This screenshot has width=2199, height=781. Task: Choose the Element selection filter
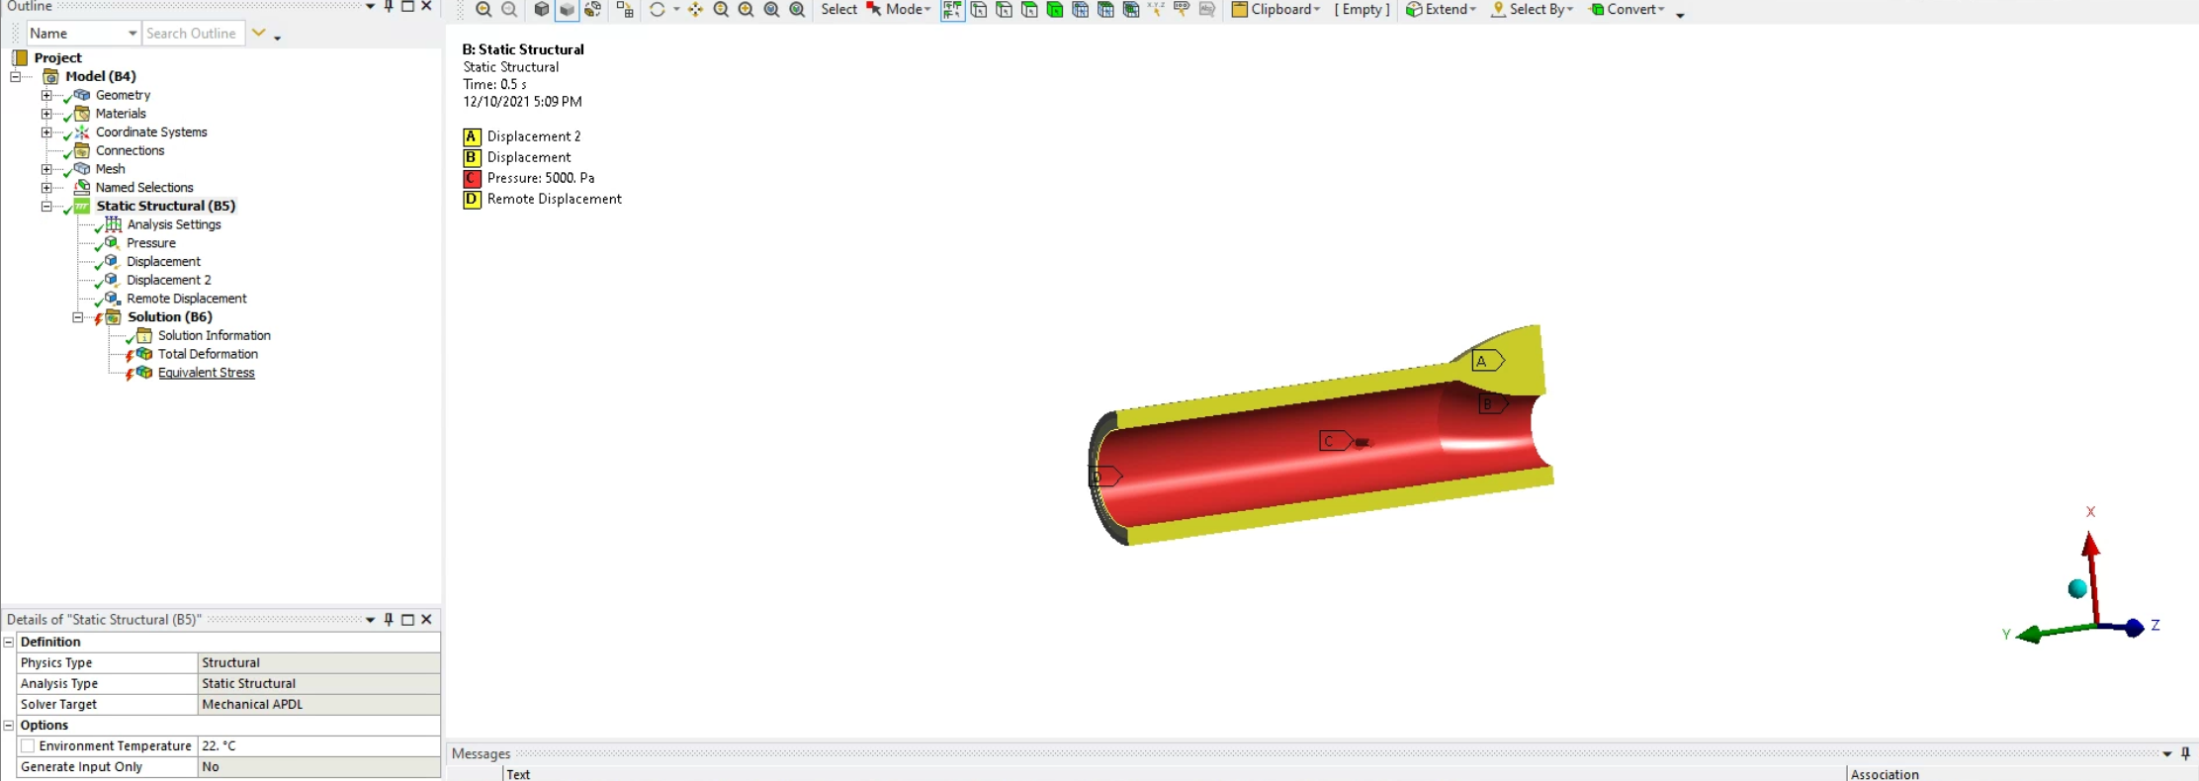1131,10
